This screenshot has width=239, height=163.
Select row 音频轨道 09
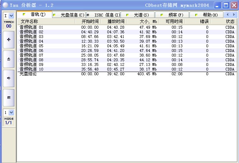(127, 64)
